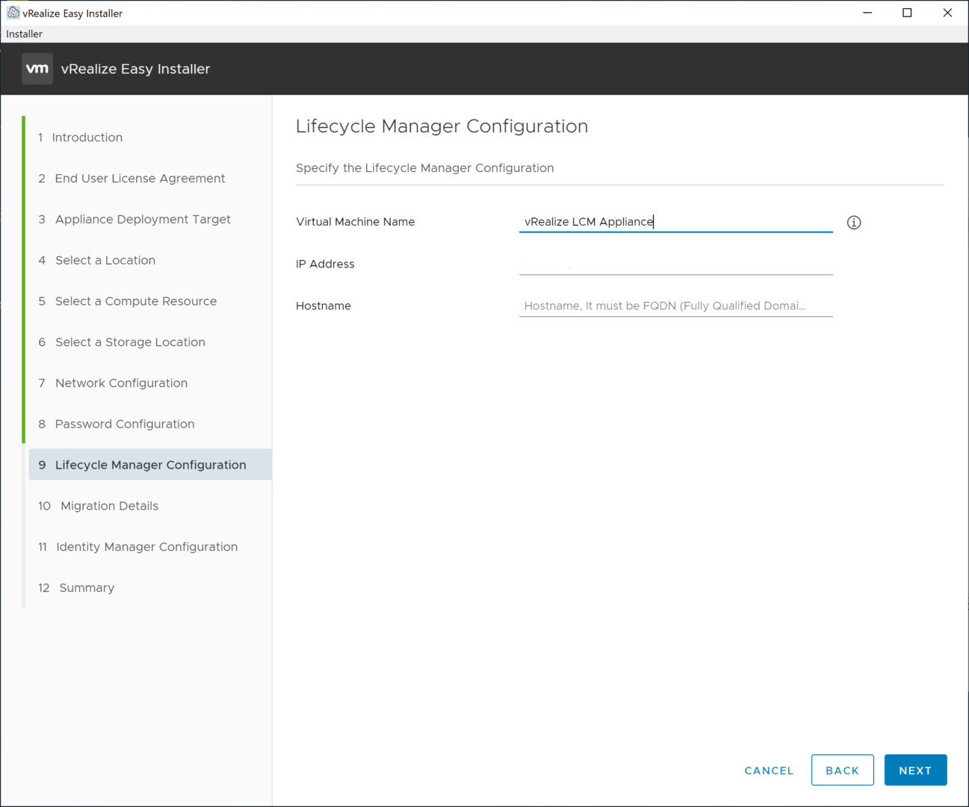Focus the Virtual Machine Name field
Screen dimensions: 969x807
tap(675, 222)
